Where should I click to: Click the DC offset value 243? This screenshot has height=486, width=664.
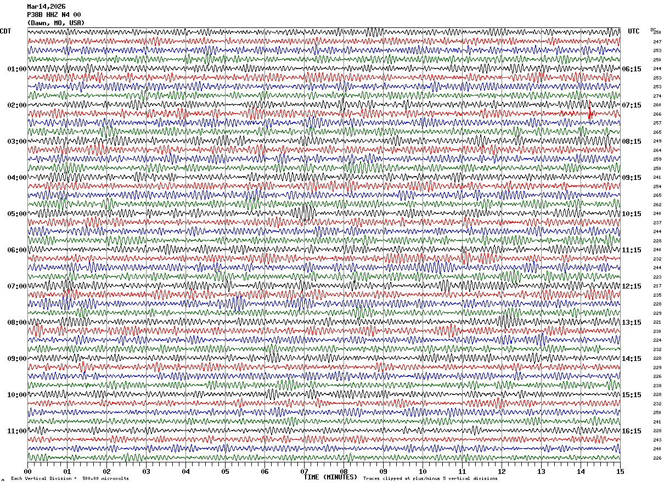pos(657,440)
